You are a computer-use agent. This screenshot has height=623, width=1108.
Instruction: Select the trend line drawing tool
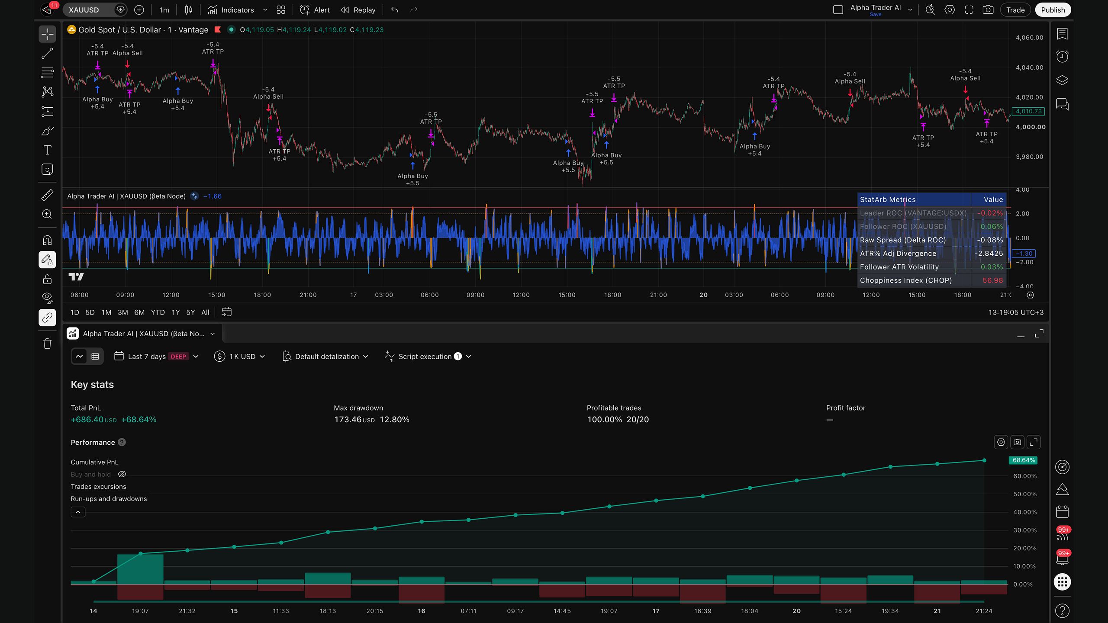(x=47, y=53)
